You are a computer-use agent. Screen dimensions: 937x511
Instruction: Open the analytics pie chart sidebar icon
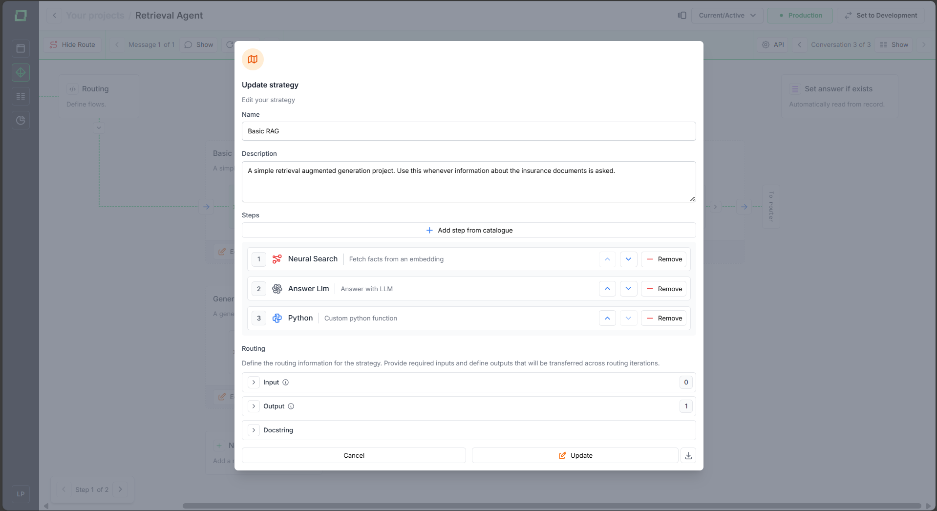click(x=21, y=120)
